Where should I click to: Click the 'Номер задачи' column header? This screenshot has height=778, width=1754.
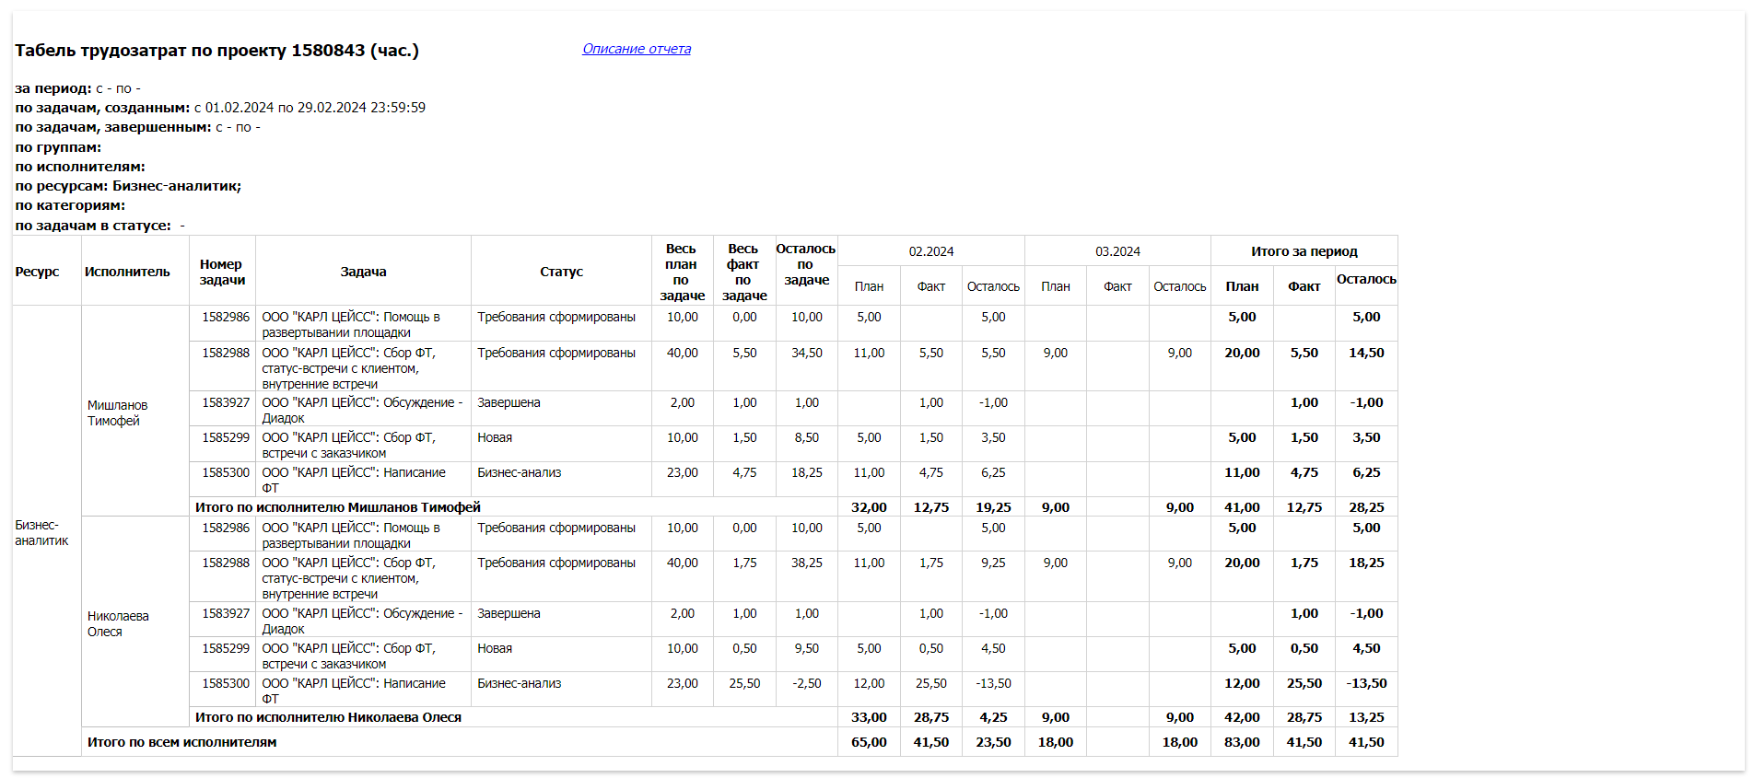coord(222,272)
